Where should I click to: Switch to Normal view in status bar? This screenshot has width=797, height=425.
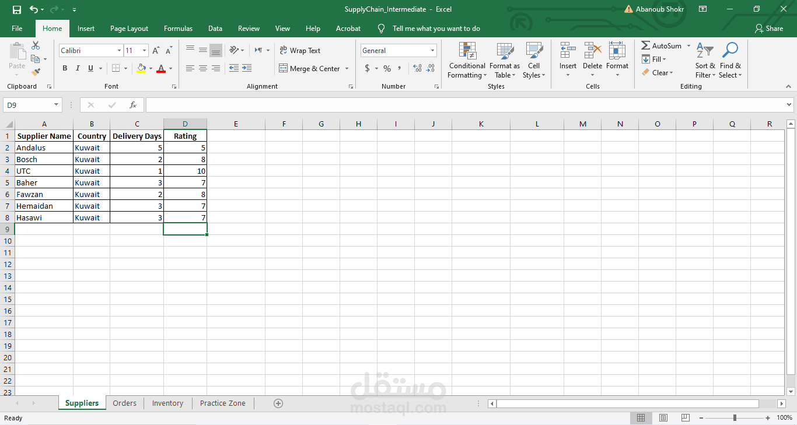click(x=641, y=418)
